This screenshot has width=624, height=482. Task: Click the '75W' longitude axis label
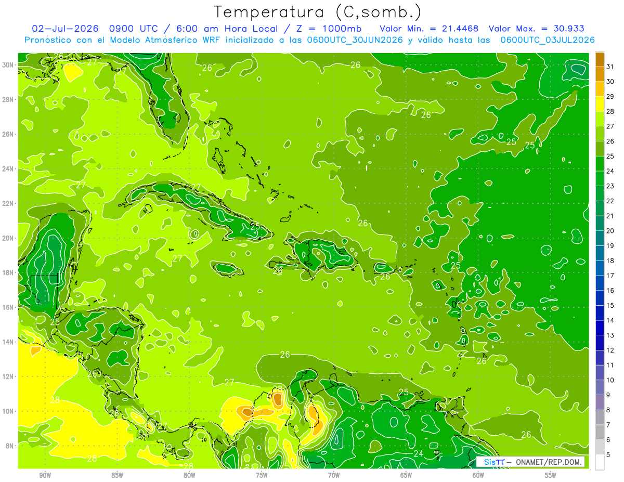point(262,475)
